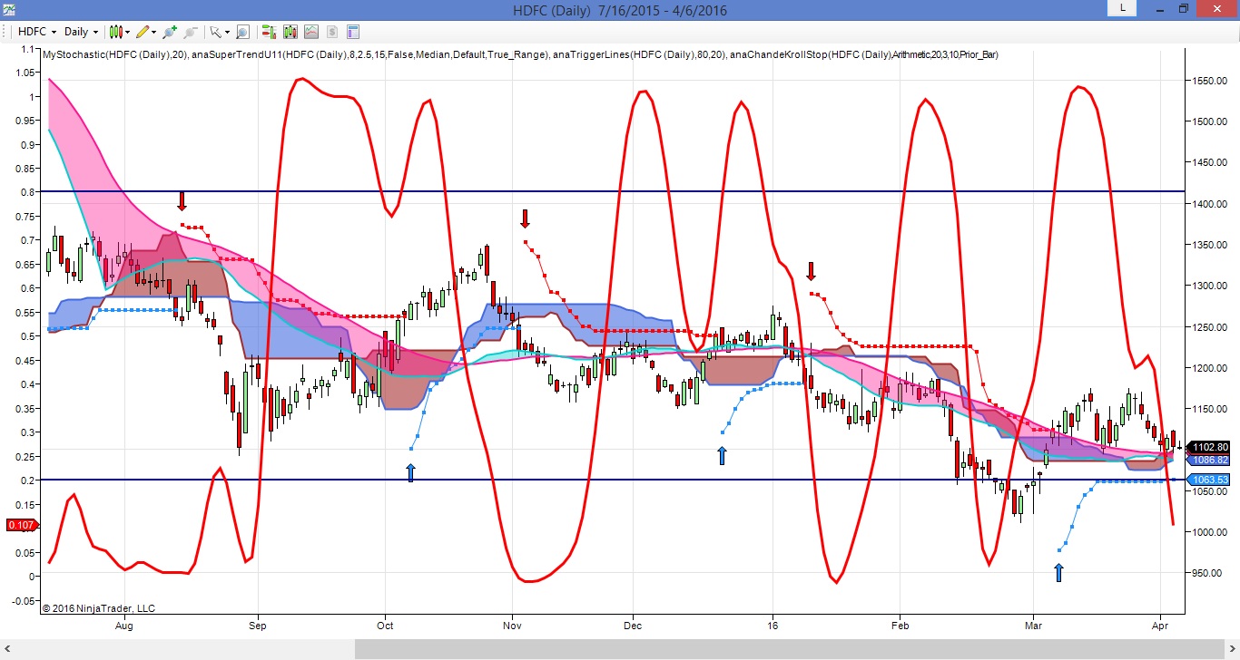This screenshot has width=1240, height=660.
Task: Click the -0.05 label on left scale
Action: tap(22, 600)
